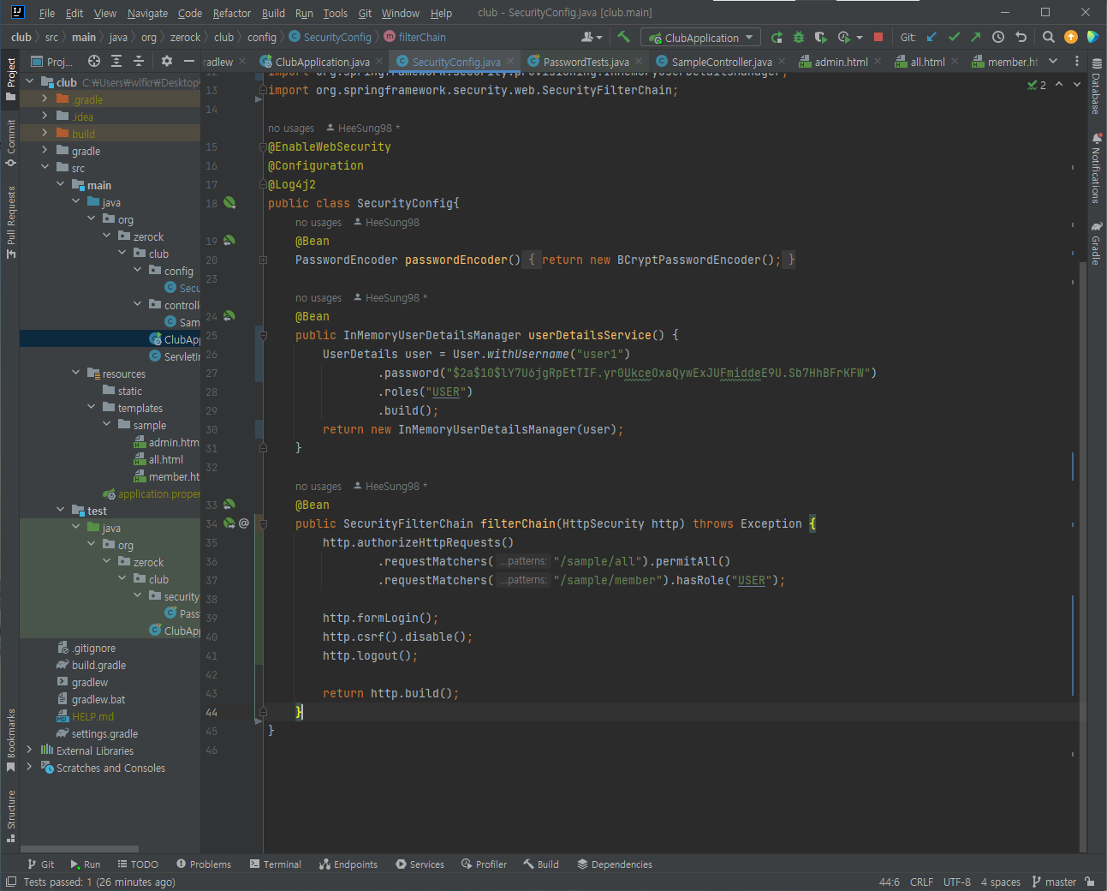Screen dimensions: 1107x891
Task: Click Git Update Project arrow icon
Action: pos(931,37)
